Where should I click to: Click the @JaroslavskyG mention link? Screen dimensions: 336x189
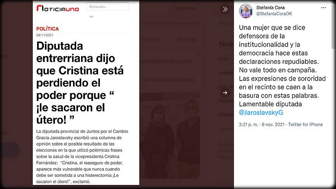pos(261,112)
